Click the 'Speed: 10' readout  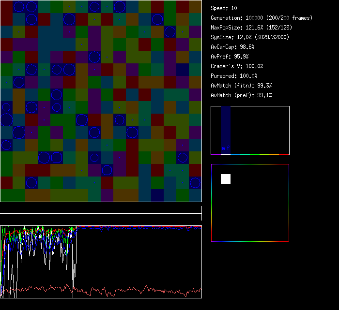[x=224, y=8]
